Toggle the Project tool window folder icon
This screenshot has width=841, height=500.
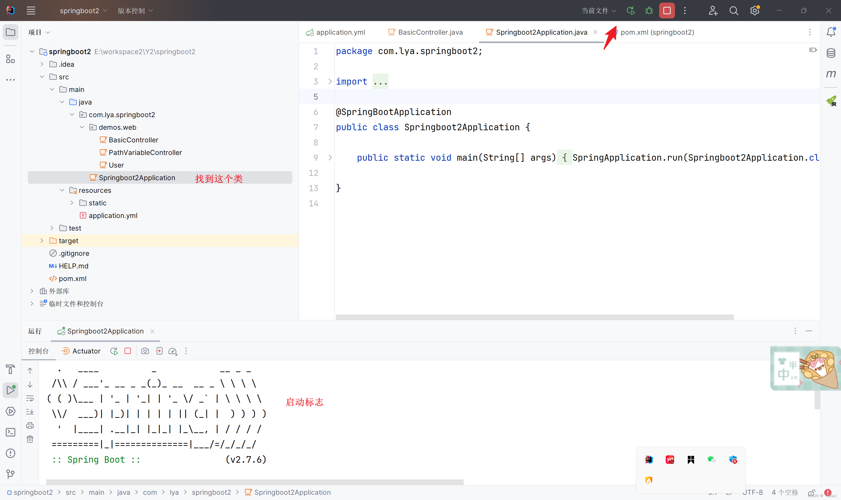tap(11, 32)
